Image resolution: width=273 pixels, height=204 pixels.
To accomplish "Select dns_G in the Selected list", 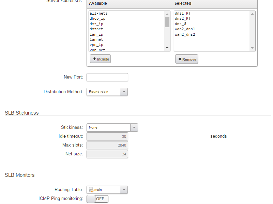I will (x=180, y=24).
